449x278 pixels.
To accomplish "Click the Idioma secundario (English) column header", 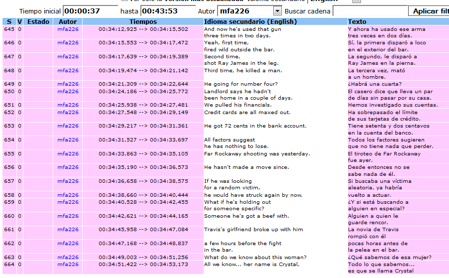I will tap(250, 21).
